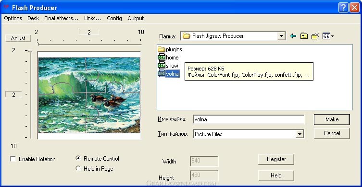
Task: Enable Rotation checkbox
Action: coord(13,159)
